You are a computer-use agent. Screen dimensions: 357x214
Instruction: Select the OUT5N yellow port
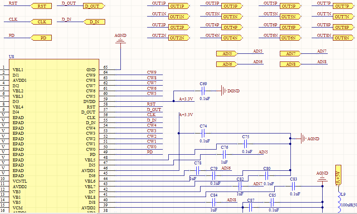click(290, 17)
